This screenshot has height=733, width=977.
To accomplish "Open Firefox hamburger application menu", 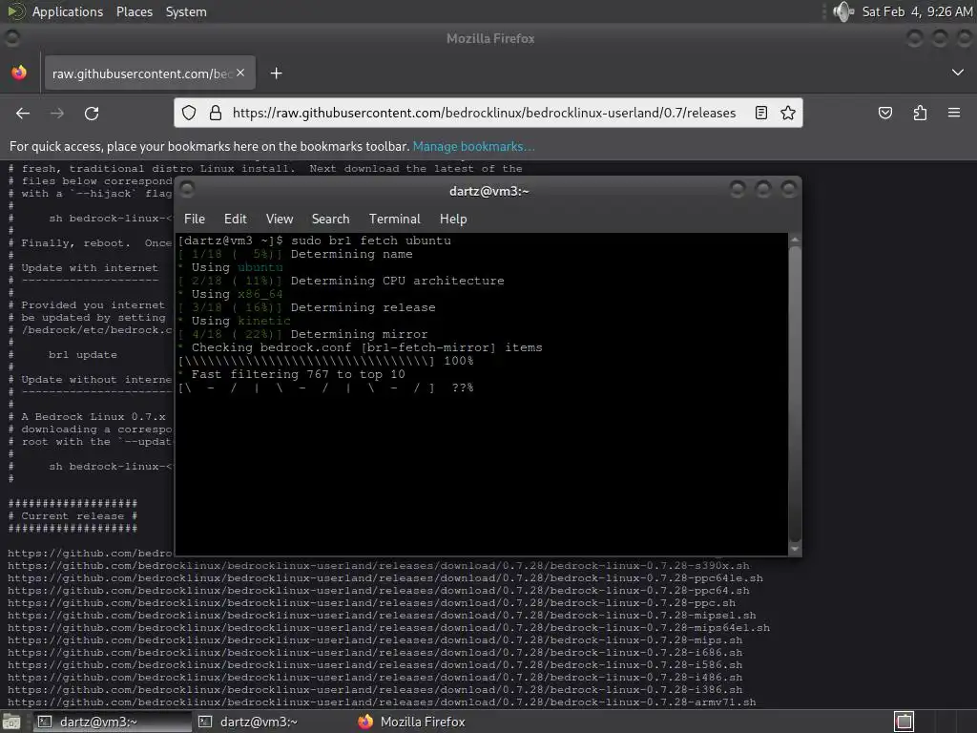I will pyautogui.click(x=954, y=113).
